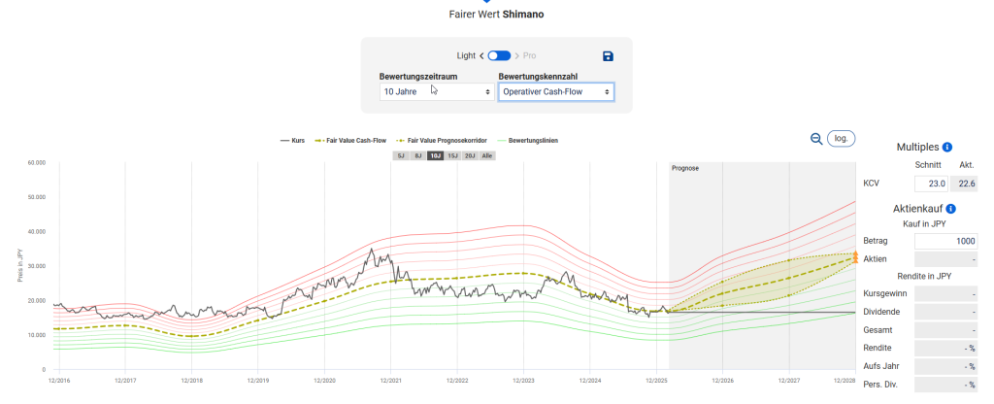This screenshot has width=994, height=404.
Task: Select the 5J time range tab
Action: tap(400, 155)
